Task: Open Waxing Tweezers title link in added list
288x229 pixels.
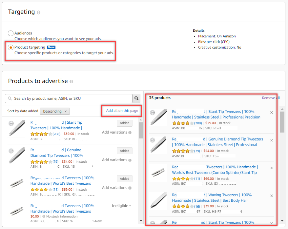Action: pos(212,198)
